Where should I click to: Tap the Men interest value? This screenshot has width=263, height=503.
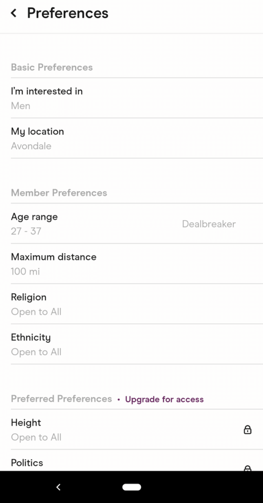click(x=21, y=106)
